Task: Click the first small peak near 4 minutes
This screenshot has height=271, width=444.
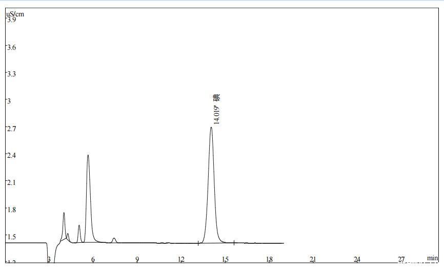Action: pyautogui.click(x=64, y=214)
